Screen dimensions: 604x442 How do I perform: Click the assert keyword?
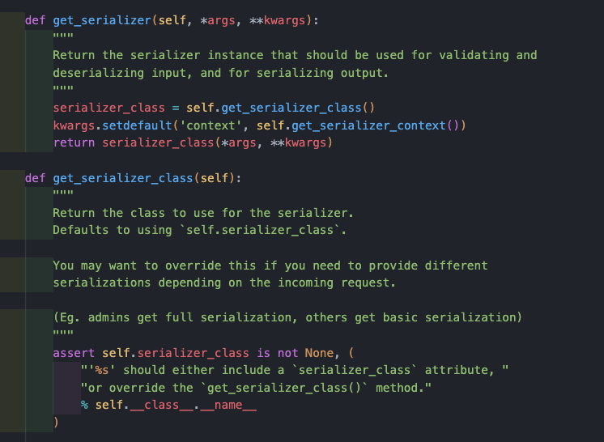(x=74, y=353)
